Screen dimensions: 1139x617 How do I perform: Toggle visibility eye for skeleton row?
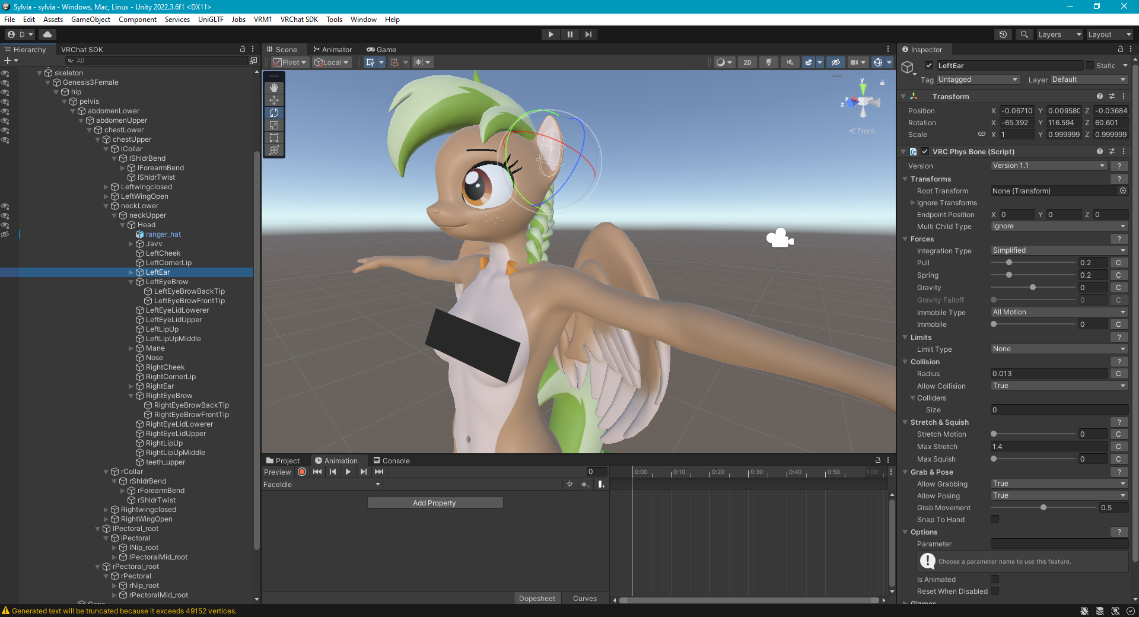tap(5, 74)
